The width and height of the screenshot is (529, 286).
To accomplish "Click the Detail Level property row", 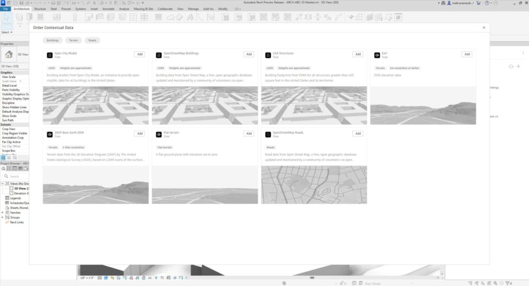I will coord(15,86).
